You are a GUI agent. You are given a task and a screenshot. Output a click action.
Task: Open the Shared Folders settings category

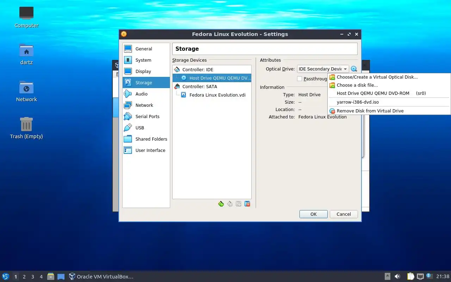coord(146,139)
